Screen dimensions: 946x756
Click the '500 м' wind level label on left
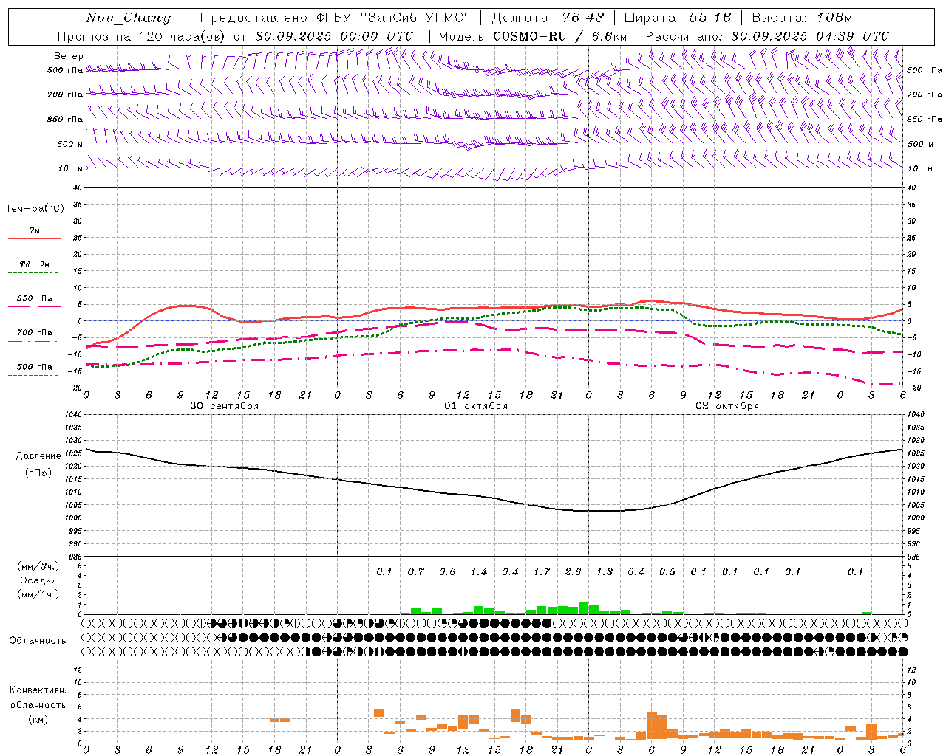tap(70, 144)
